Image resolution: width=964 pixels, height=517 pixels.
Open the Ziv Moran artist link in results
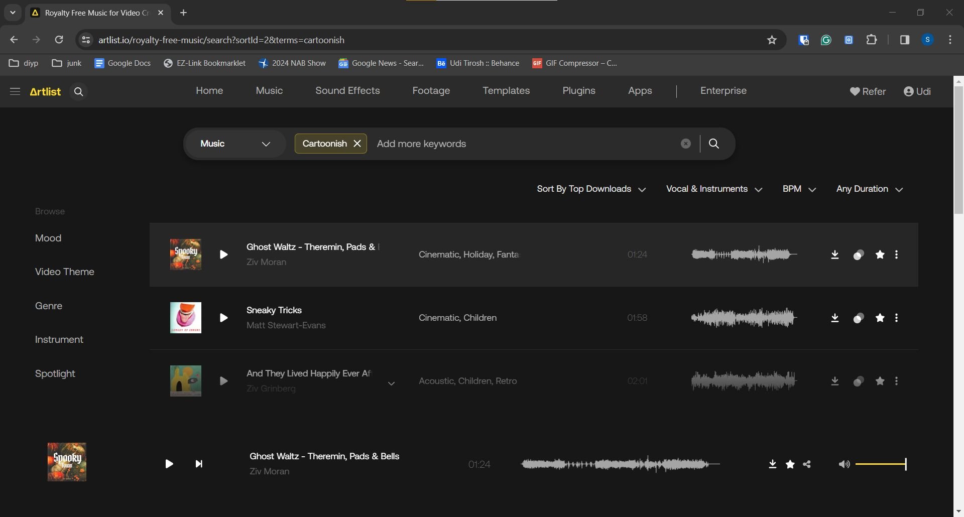point(266,262)
